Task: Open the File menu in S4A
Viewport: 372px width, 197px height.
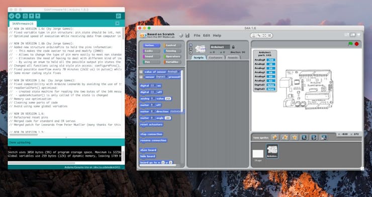Action: click(197, 35)
